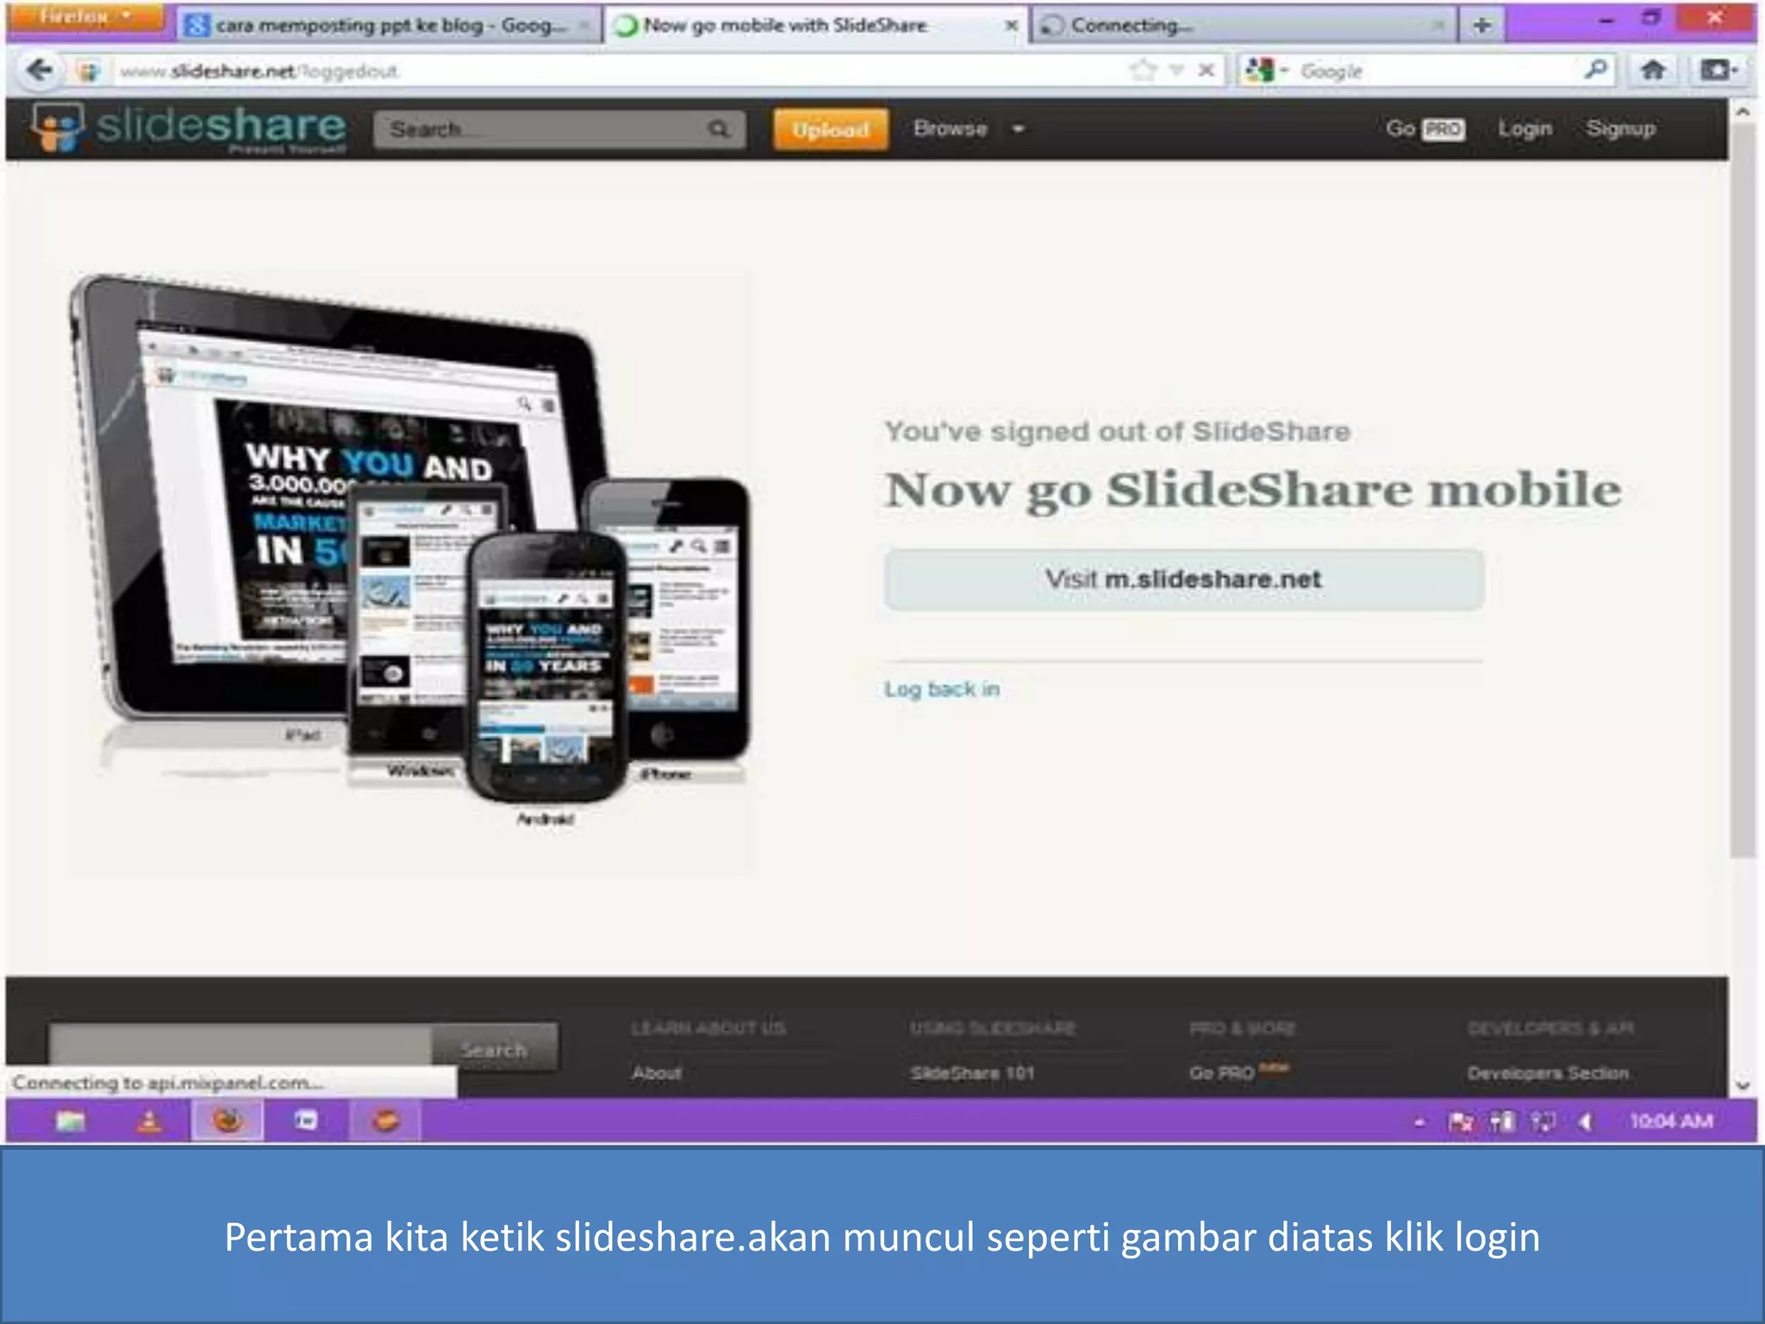Click the Google search magnifier icon

pos(1595,69)
